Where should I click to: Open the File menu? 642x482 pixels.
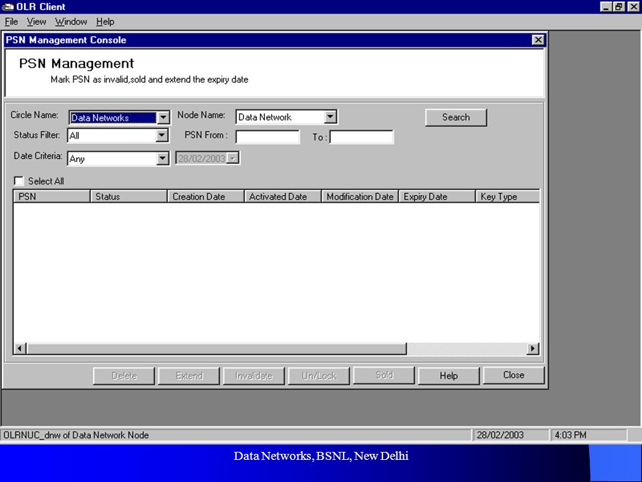11,21
